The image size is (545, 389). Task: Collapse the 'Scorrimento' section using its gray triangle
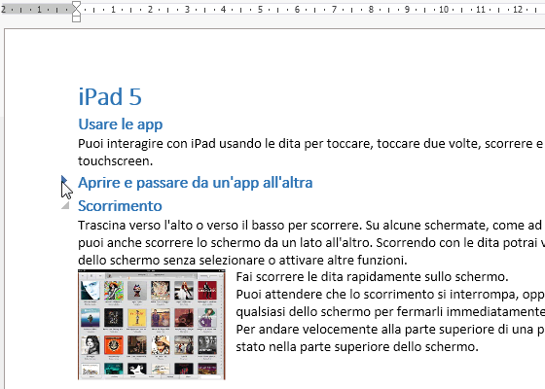pos(65,205)
